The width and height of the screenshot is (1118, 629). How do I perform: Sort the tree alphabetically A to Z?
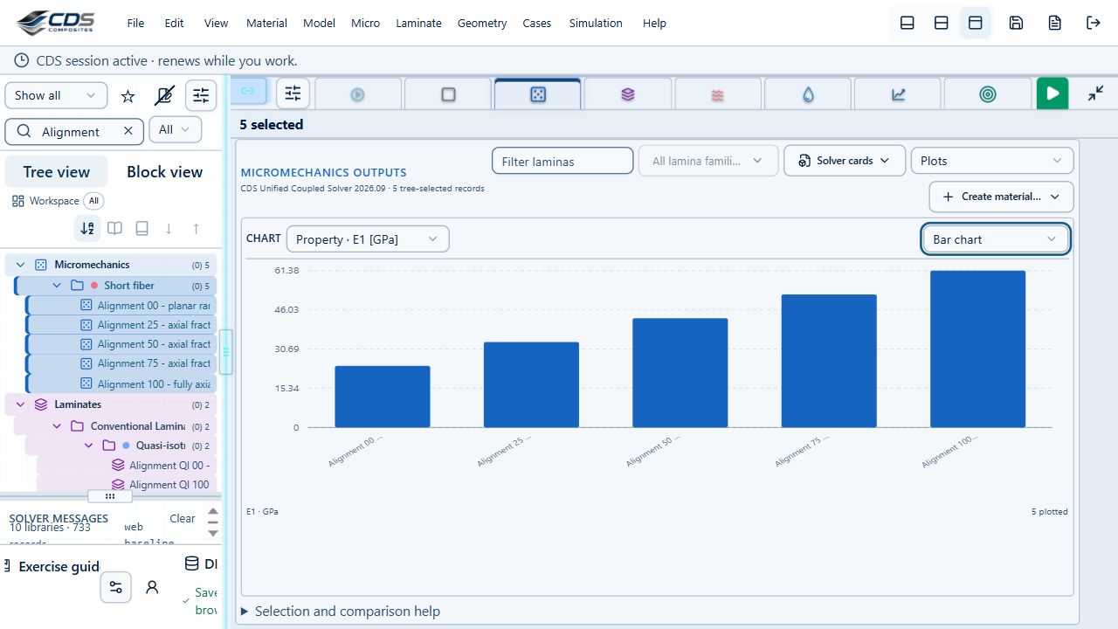(x=87, y=228)
